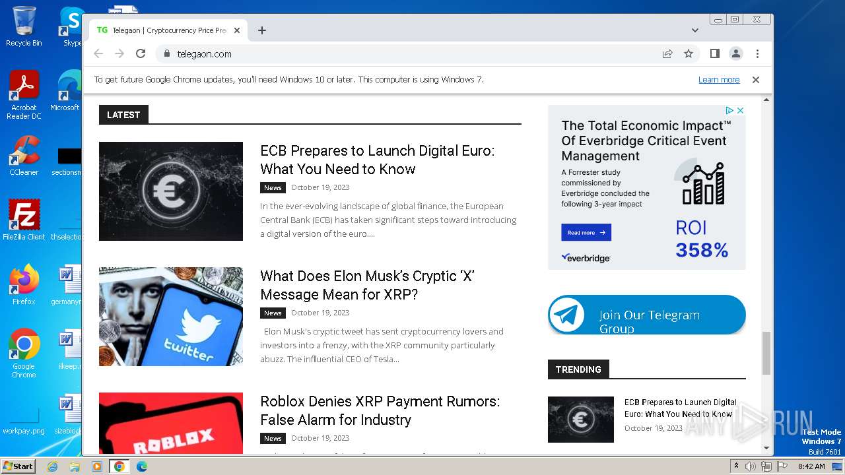845x475 pixels.
Task: Open the Windows Start menu
Action: (x=18, y=466)
